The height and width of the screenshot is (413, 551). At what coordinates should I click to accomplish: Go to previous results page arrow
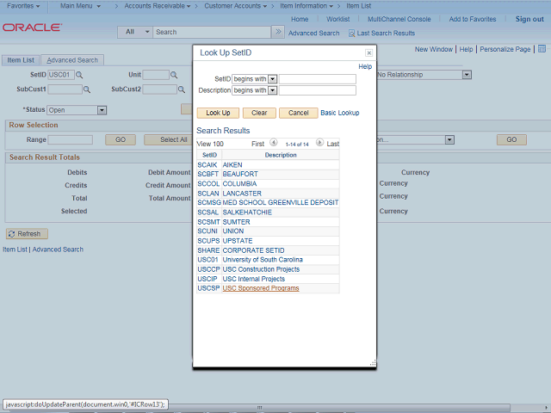click(x=274, y=144)
